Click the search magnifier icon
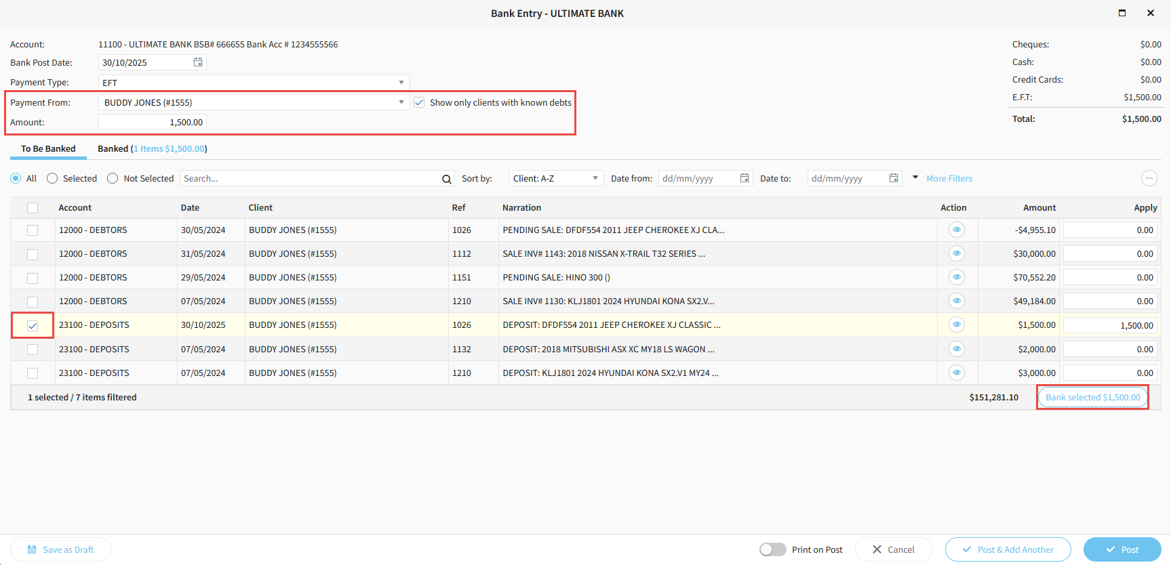 tap(446, 179)
